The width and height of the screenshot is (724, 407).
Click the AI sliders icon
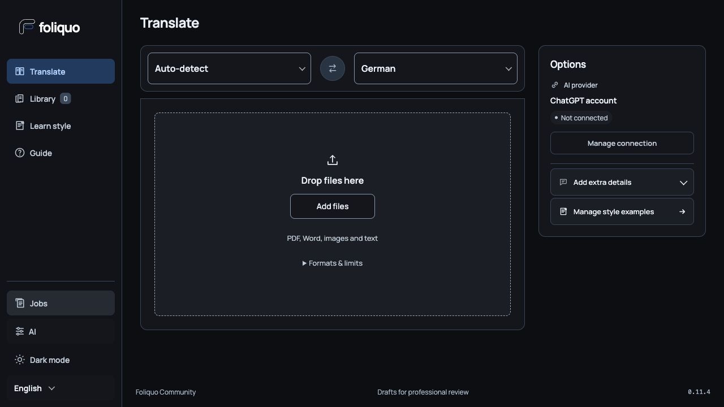(x=20, y=331)
